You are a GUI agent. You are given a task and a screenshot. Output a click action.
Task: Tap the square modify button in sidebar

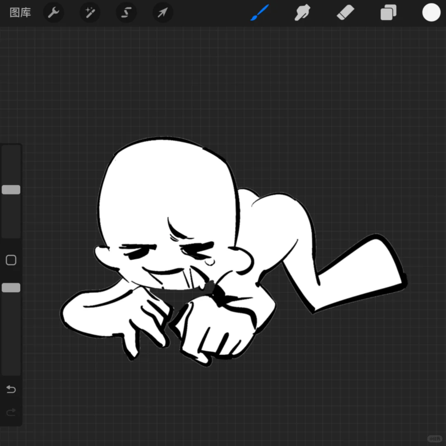tap(11, 260)
